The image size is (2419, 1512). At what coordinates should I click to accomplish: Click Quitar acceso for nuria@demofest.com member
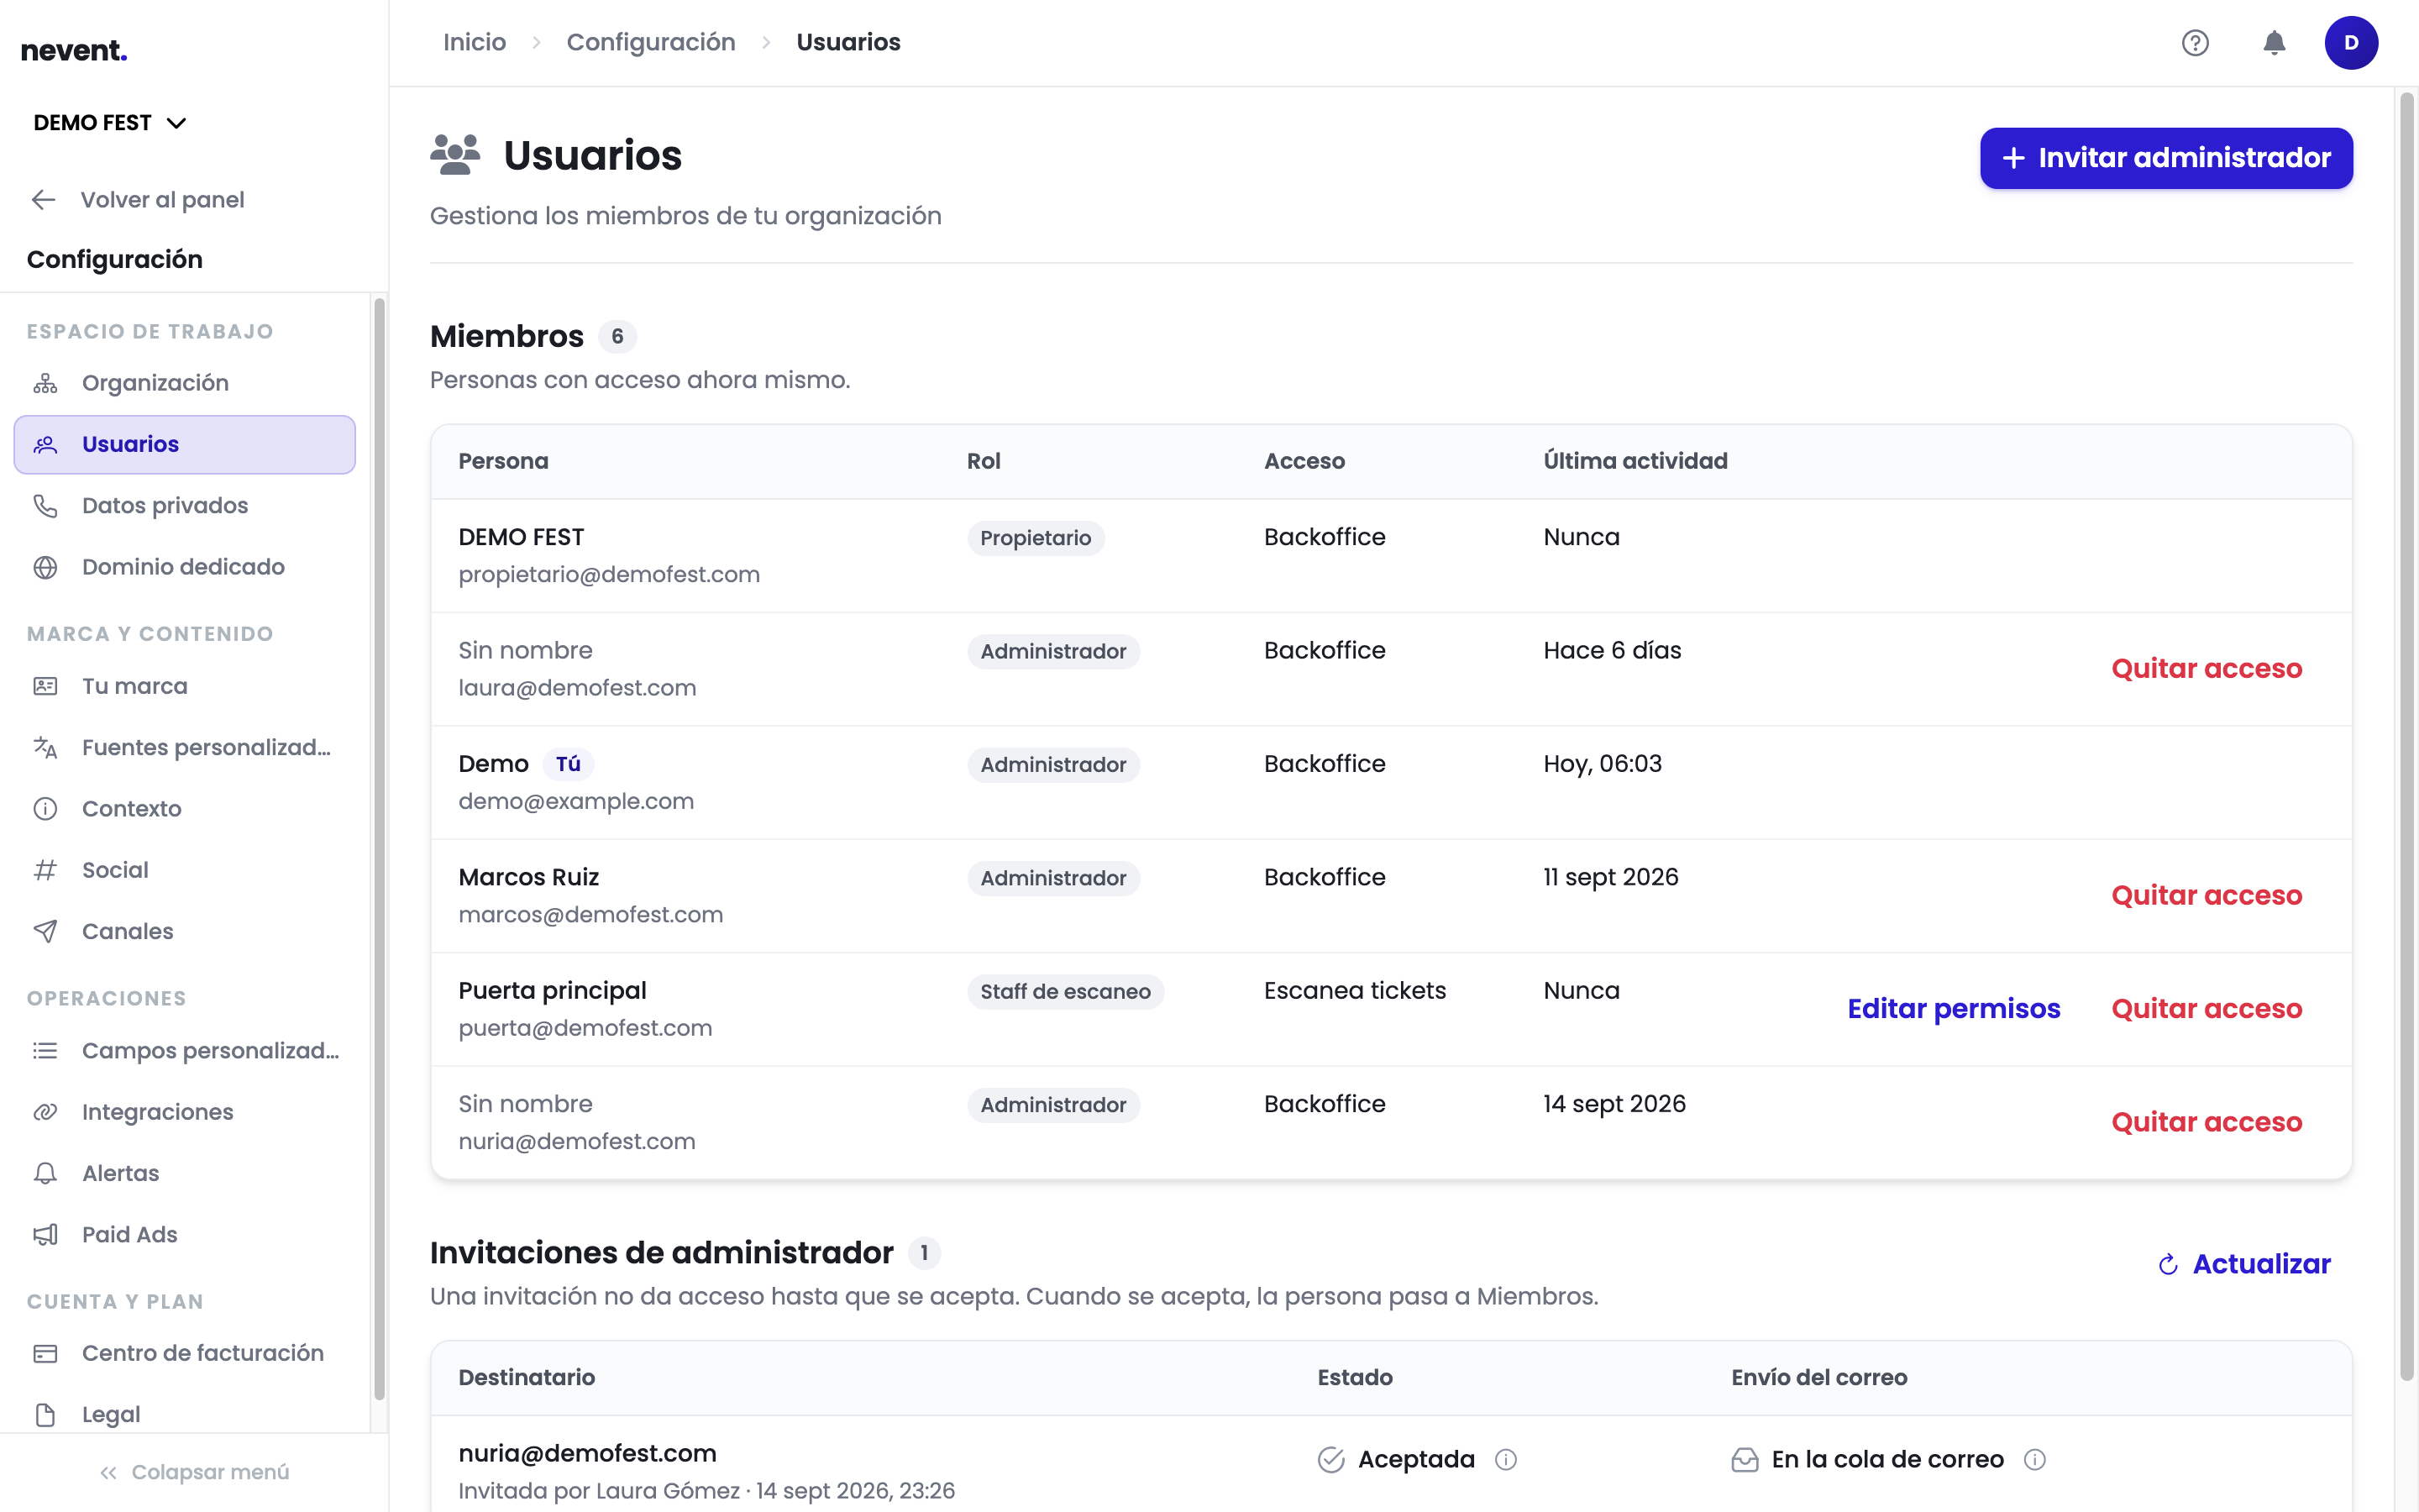pyautogui.click(x=2206, y=1122)
